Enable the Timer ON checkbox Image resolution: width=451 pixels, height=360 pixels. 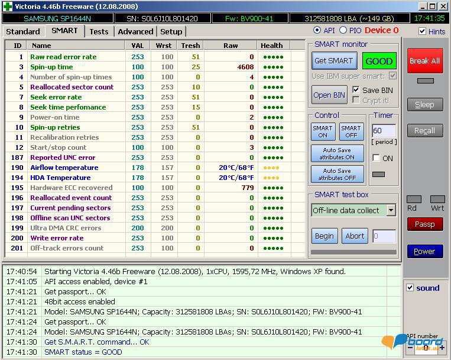click(x=376, y=158)
